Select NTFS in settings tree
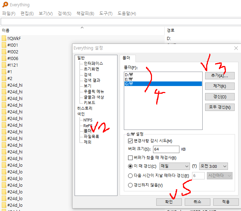The image size is (241, 211). point(88,120)
